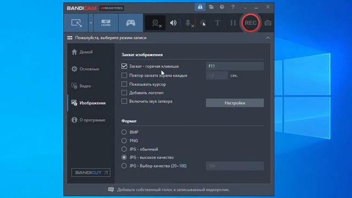
Task: Open recording mode dropdown arrow
Action: pyautogui.click(x=91, y=23)
